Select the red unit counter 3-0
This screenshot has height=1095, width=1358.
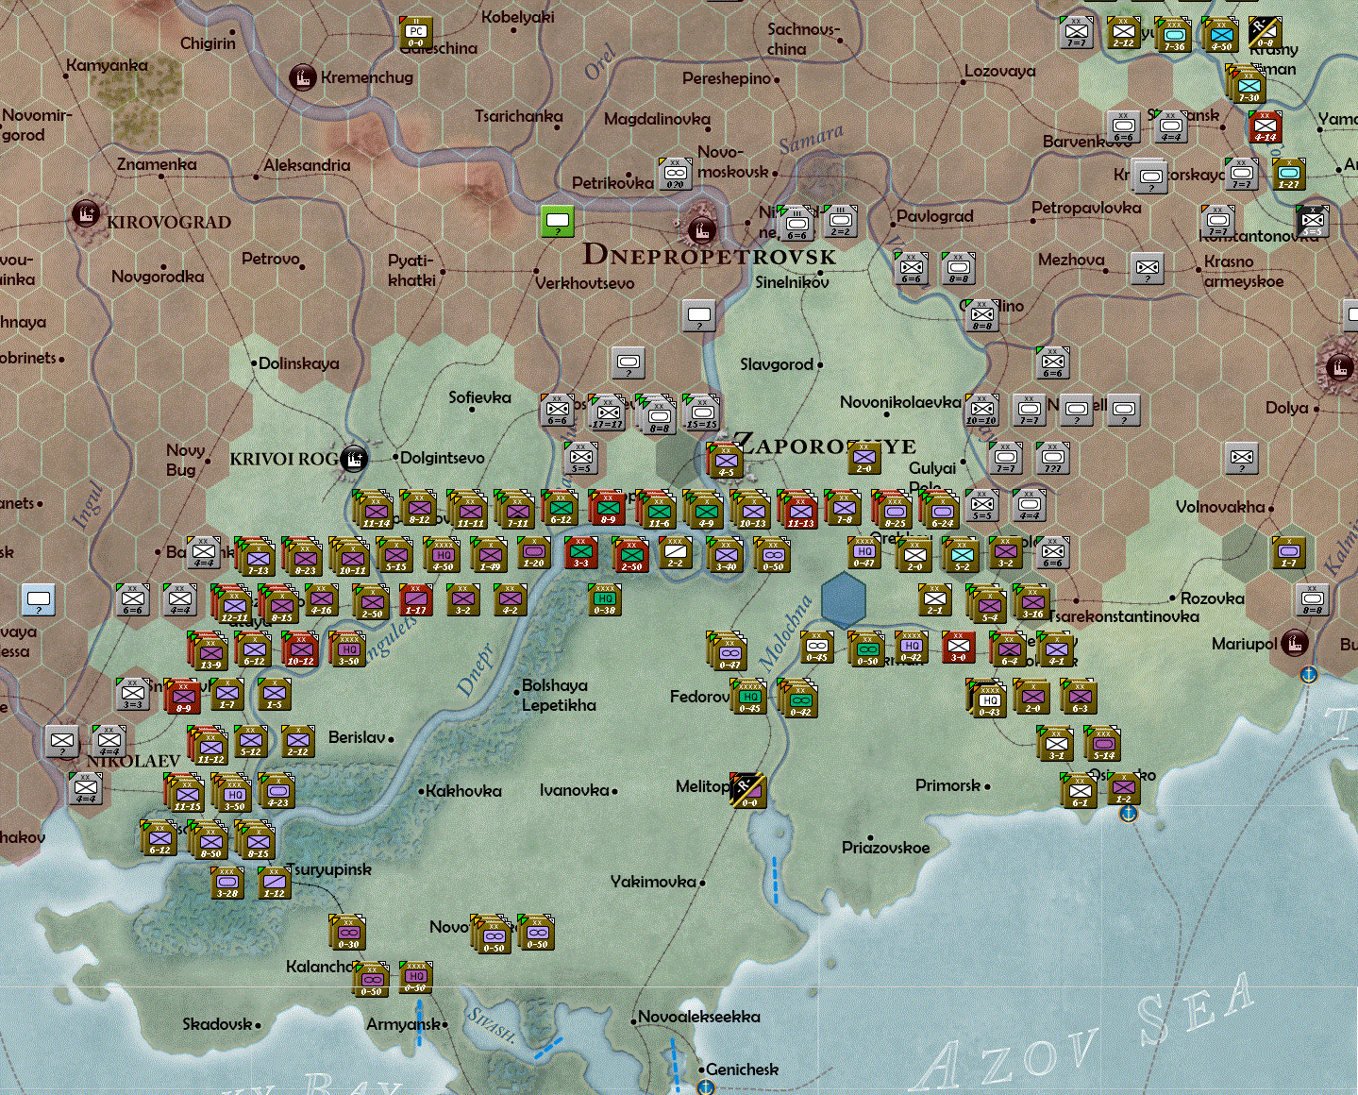point(959,648)
